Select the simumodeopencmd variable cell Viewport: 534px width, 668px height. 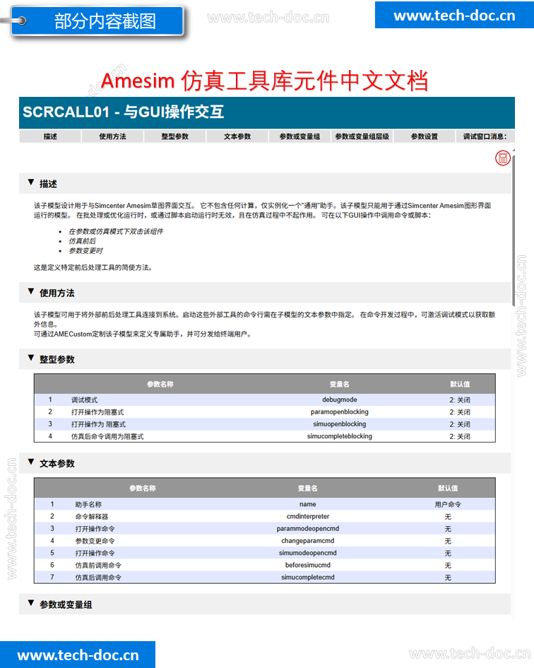tap(307, 553)
